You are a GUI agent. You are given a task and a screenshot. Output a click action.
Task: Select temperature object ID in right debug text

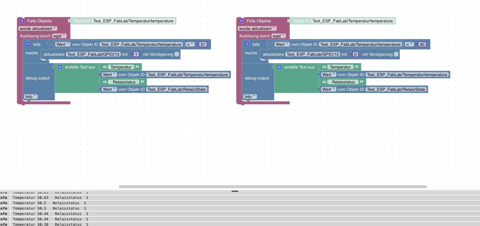407,74
